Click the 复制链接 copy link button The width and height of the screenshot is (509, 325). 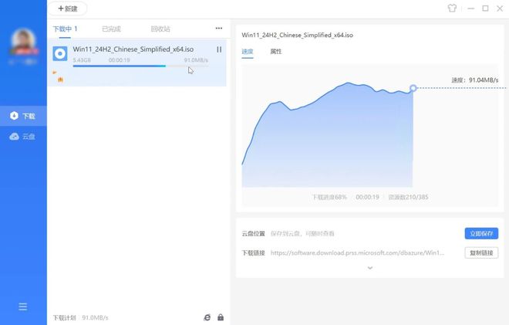point(480,252)
